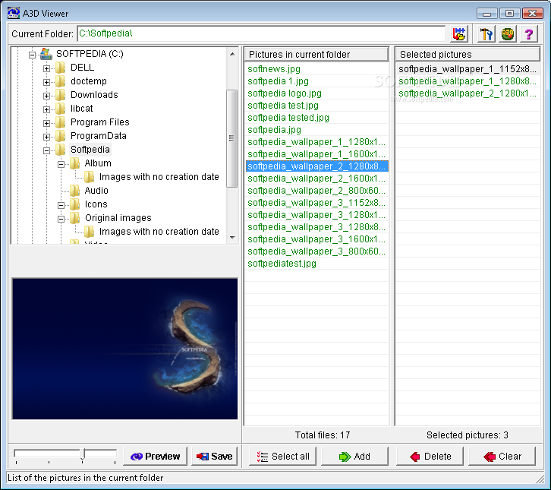Expand the doctemp folder node

tap(46, 82)
